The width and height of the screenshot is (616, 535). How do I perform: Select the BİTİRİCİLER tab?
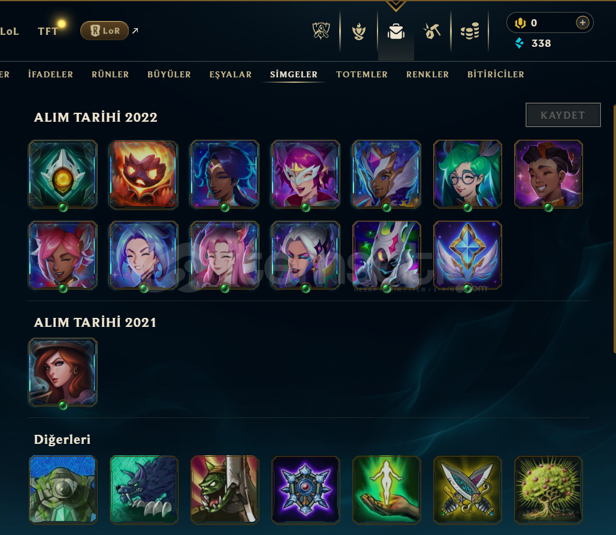tap(496, 74)
